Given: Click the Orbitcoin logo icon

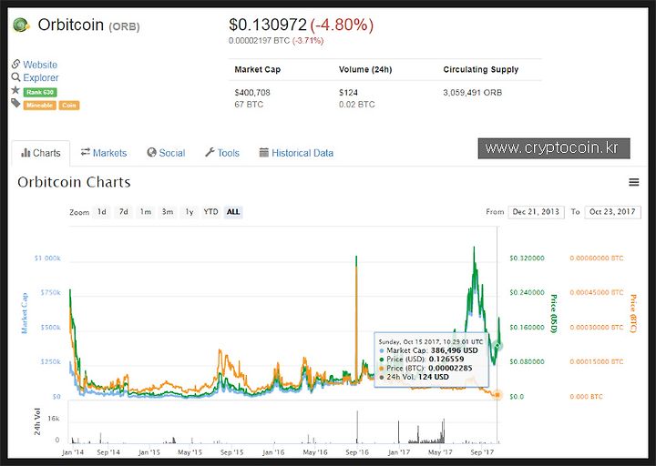Looking at the screenshot, I should [21, 25].
